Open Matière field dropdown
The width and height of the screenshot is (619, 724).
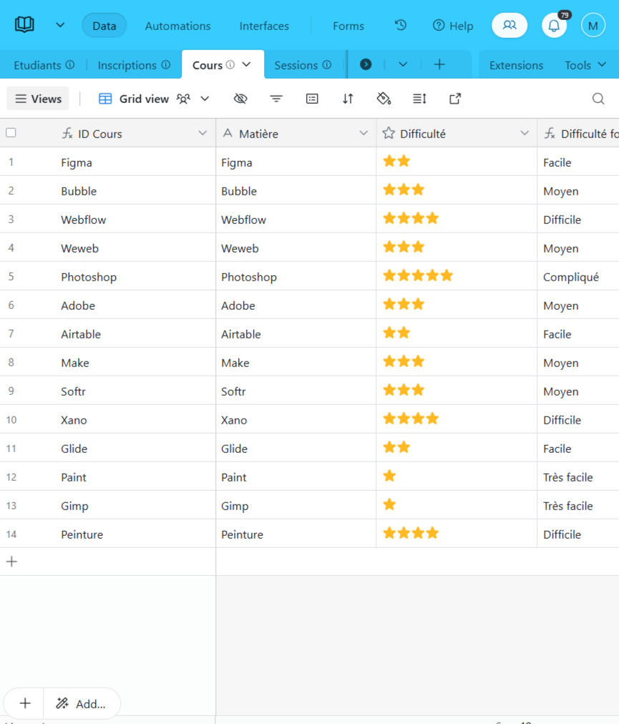(364, 133)
